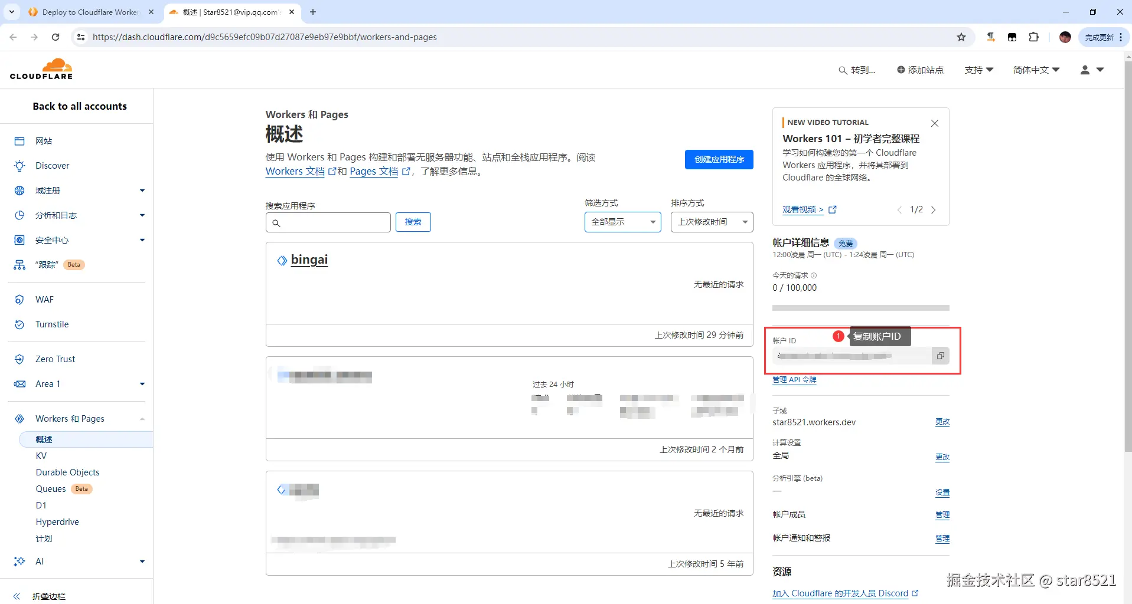Image resolution: width=1132 pixels, height=604 pixels.
Task: Reload the page with the refresh icon
Action: click(x=56, y=37)
